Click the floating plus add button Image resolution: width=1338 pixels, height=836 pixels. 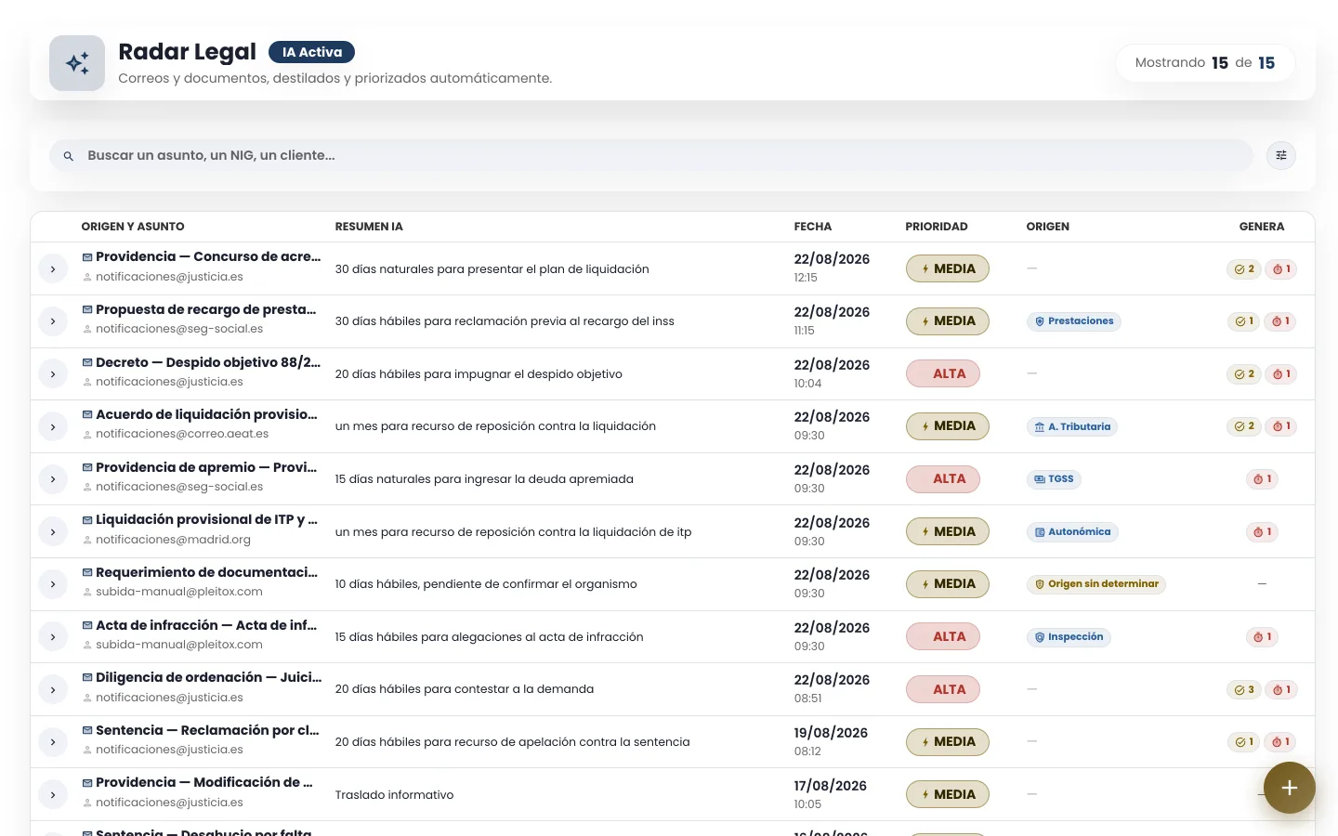click(x=1289, y=788)
